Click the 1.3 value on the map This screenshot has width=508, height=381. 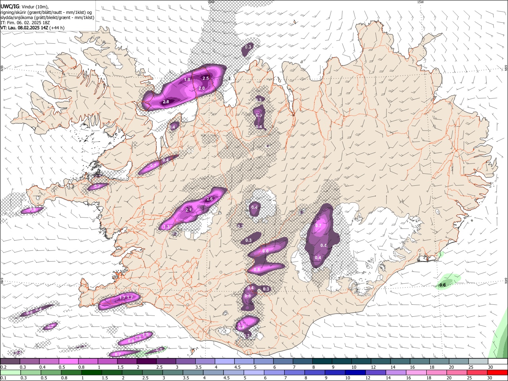coord(166,227)
